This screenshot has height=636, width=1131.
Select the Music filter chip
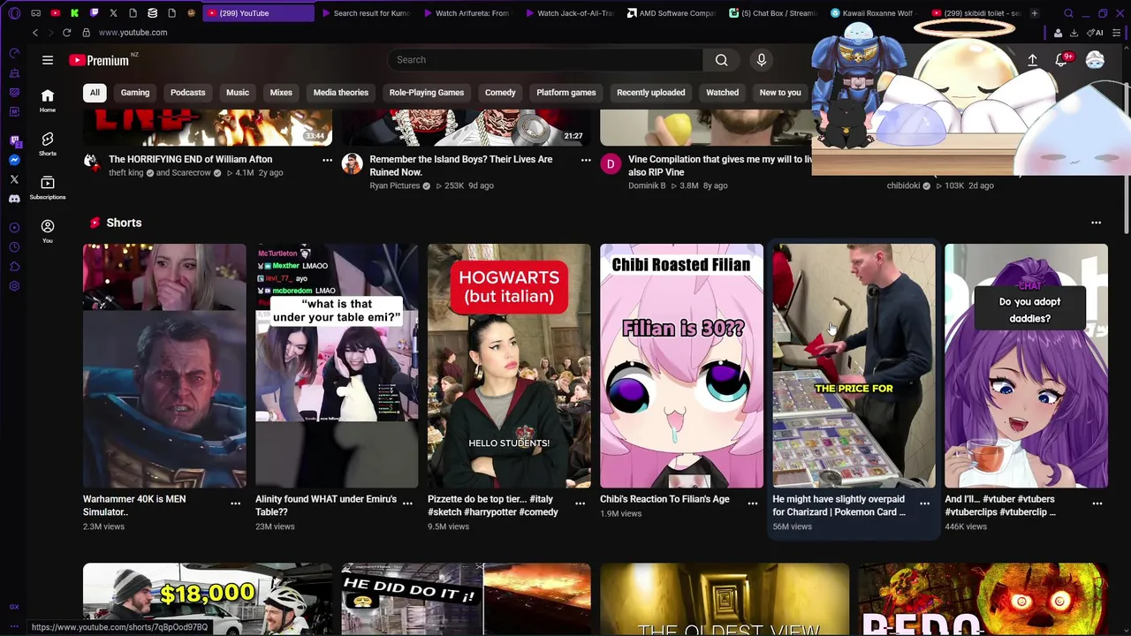click(238, 93)
